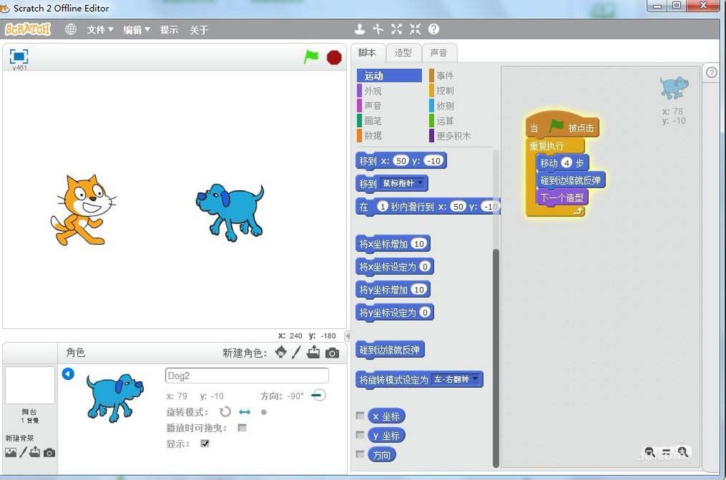Open the help panel question mark at right
The image size is (726, 480).
pos(711,73)
